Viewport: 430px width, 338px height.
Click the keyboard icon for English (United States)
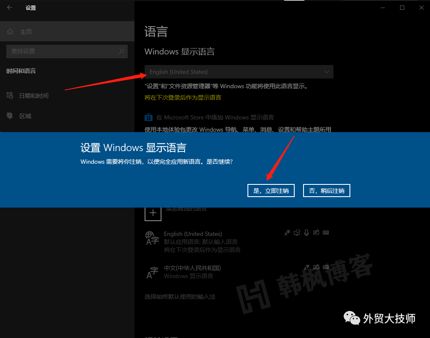coord(325,233)
